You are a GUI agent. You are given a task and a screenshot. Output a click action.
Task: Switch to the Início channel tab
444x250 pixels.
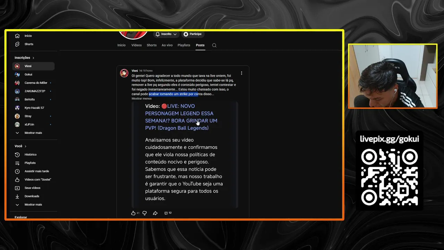tap(121, 45)
